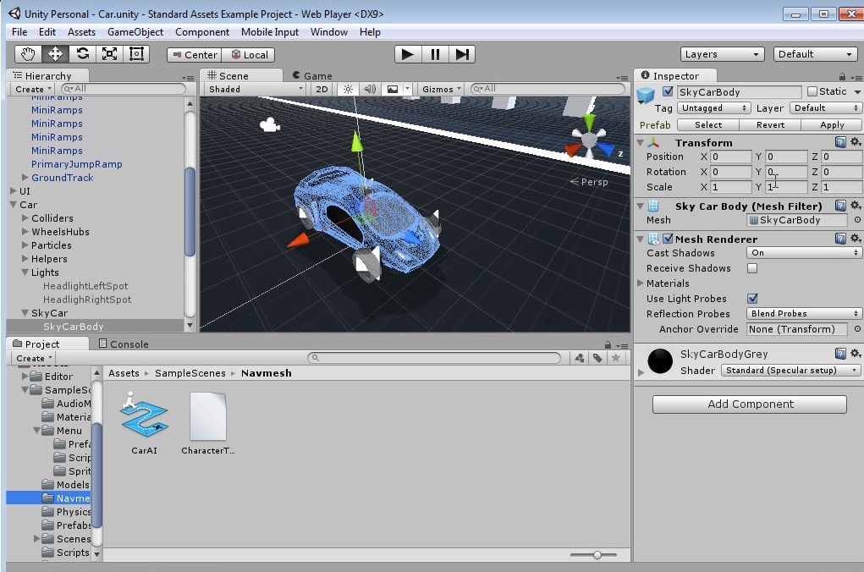The image size is (864, 572).
Task: Select the Rotate tool in toolbar
Action: [83, 54]
